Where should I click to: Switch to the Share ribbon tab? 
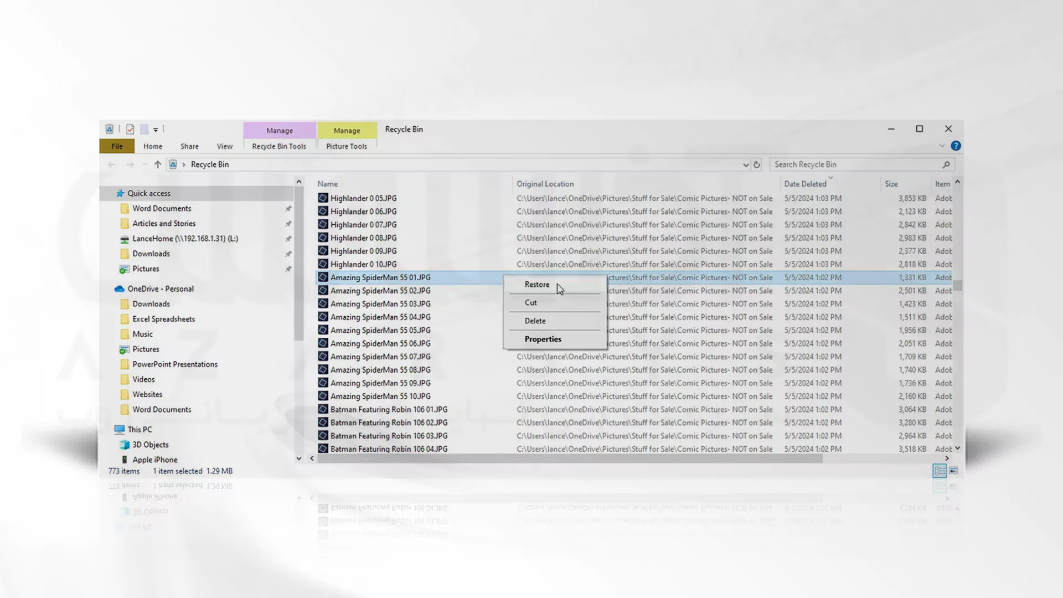tap(189, 146)
